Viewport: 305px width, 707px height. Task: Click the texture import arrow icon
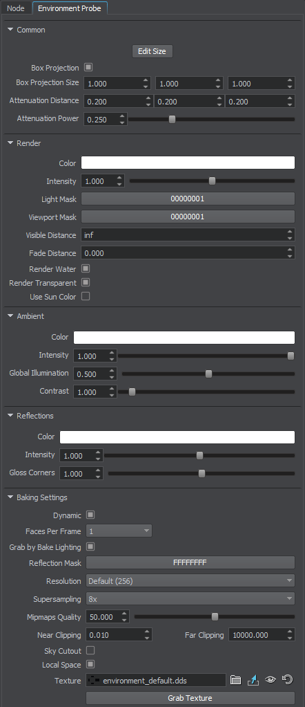point(253,680)
